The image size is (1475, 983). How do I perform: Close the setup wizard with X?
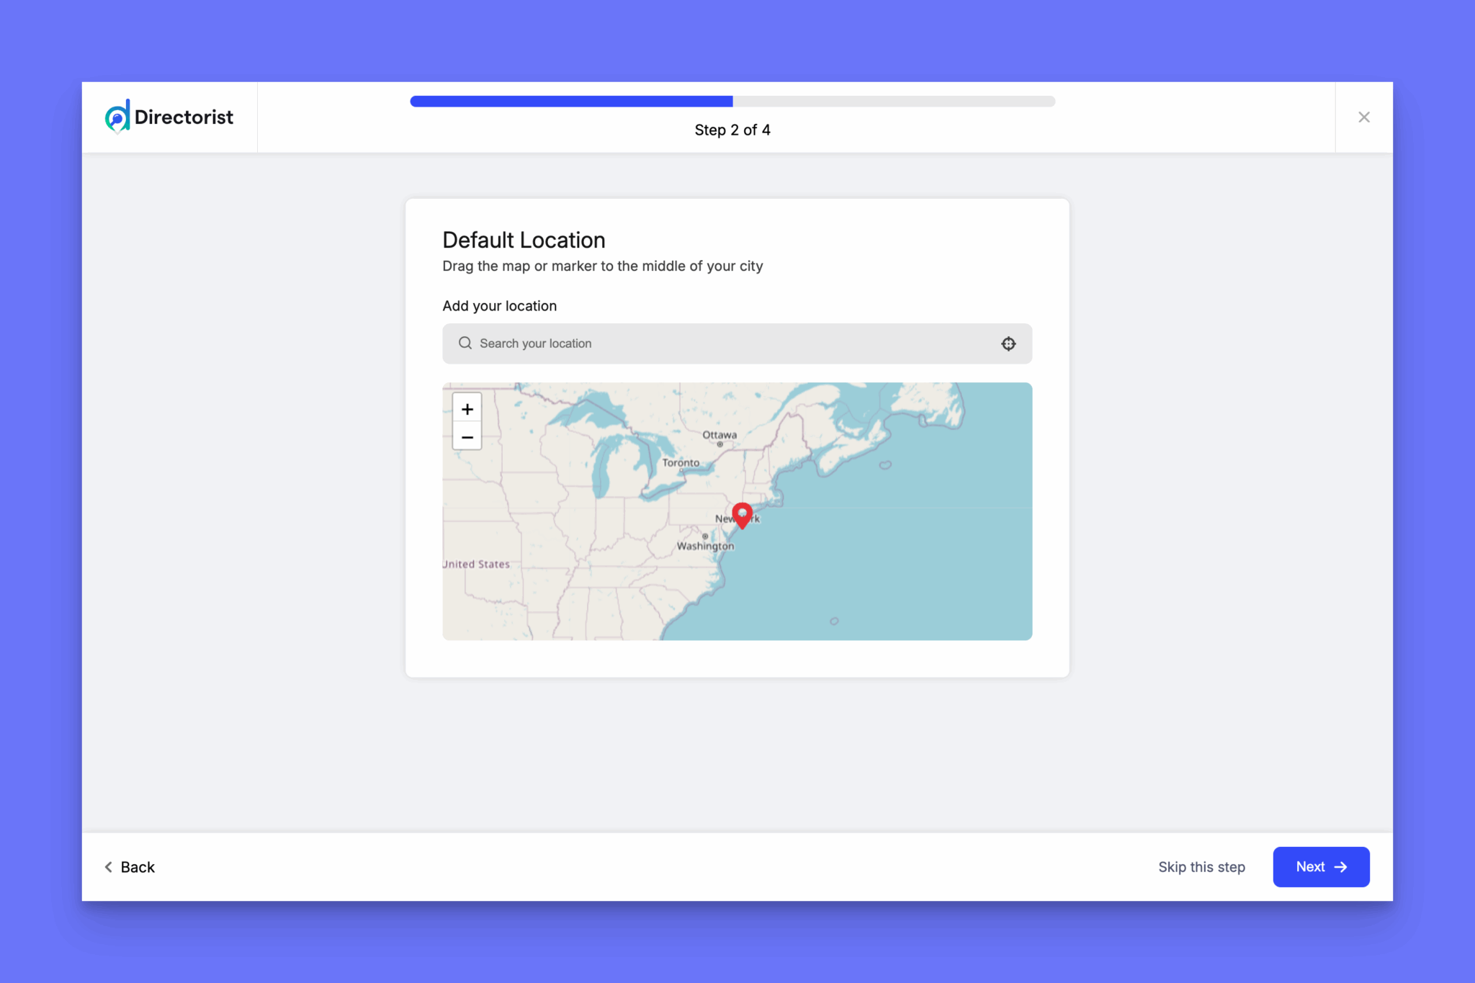pyautogui.click(x=1363, y=117)
